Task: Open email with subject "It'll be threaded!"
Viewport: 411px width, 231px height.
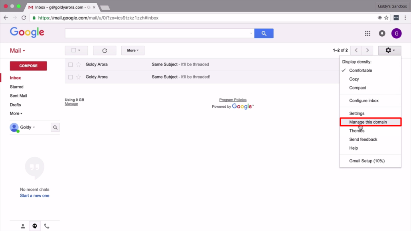Action: tap(202, 77)
